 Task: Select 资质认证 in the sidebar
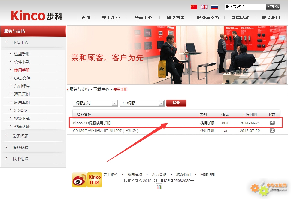point(22,127)
